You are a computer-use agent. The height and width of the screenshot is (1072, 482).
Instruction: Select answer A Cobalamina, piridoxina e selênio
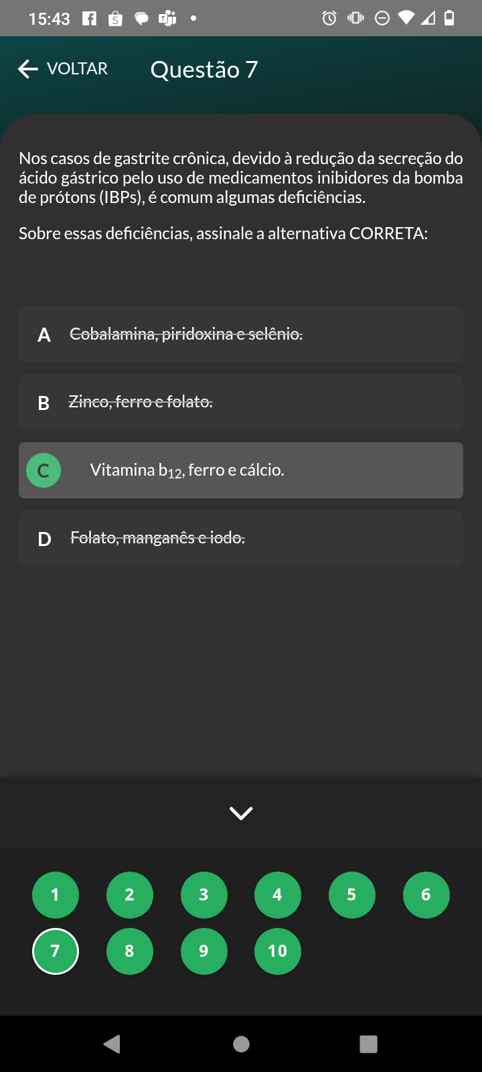click(241, 334)
